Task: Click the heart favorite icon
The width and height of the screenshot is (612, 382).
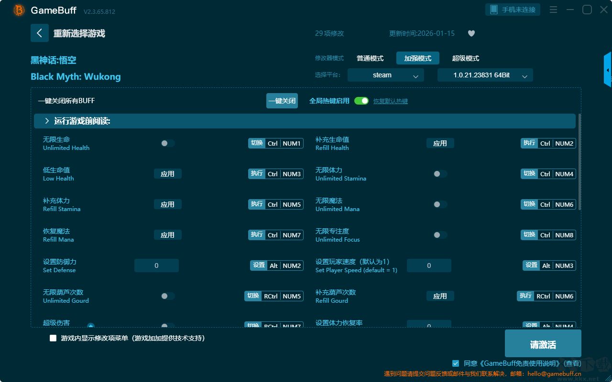Action: coord(471,33)
